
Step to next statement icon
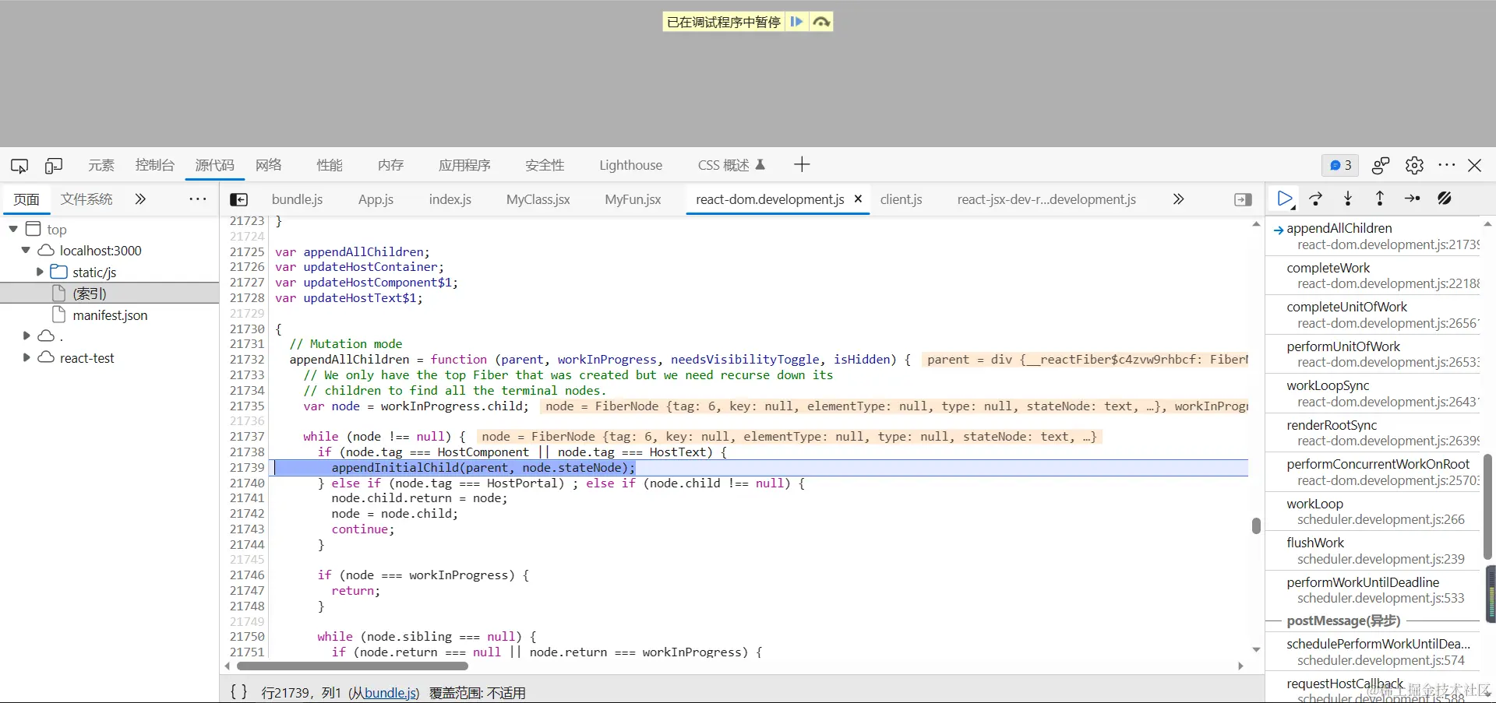click(1412, 199)
